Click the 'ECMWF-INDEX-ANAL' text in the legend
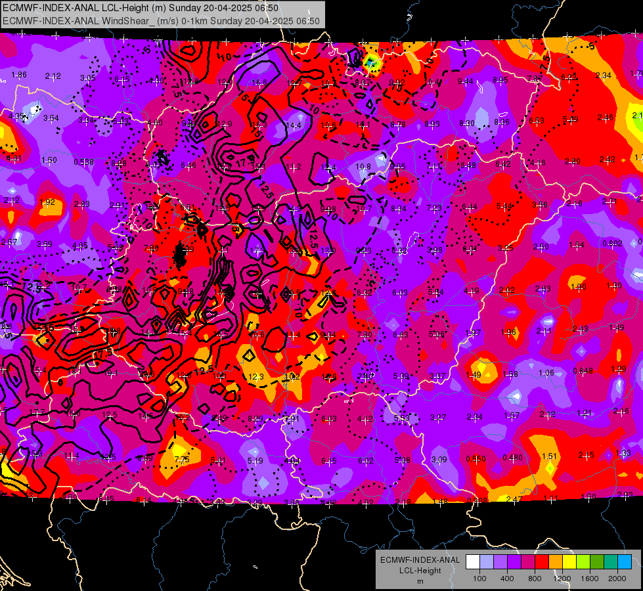The image size is (643, 591). coord(420,560)
